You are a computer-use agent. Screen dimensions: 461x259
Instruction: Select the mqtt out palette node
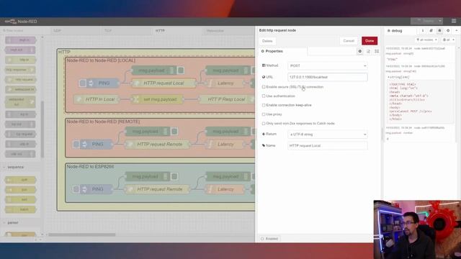[21, 50]
